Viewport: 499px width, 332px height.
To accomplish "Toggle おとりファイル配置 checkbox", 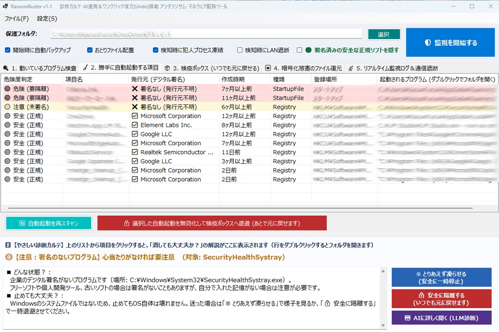I will coord(90,50).
